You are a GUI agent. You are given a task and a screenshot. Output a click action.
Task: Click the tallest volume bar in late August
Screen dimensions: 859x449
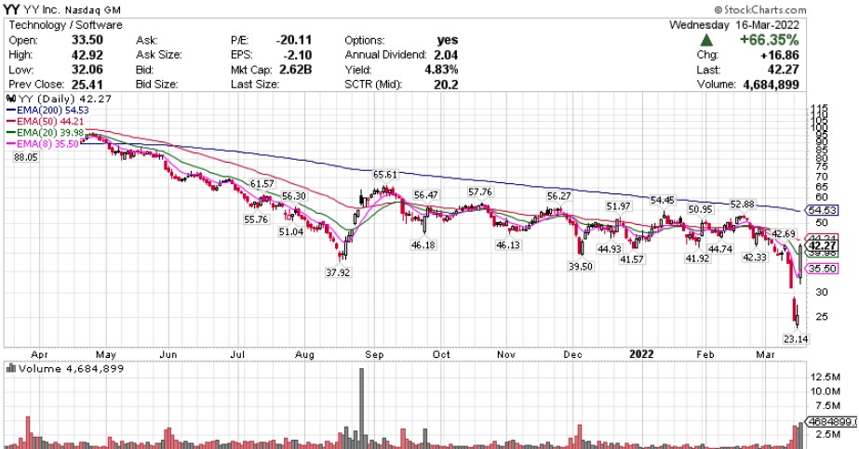[361, 408]
